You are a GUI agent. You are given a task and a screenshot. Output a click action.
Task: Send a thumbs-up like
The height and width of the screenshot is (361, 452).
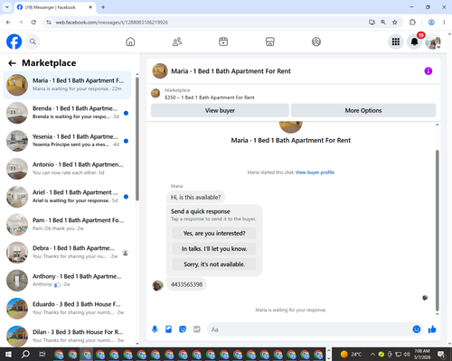432,329
